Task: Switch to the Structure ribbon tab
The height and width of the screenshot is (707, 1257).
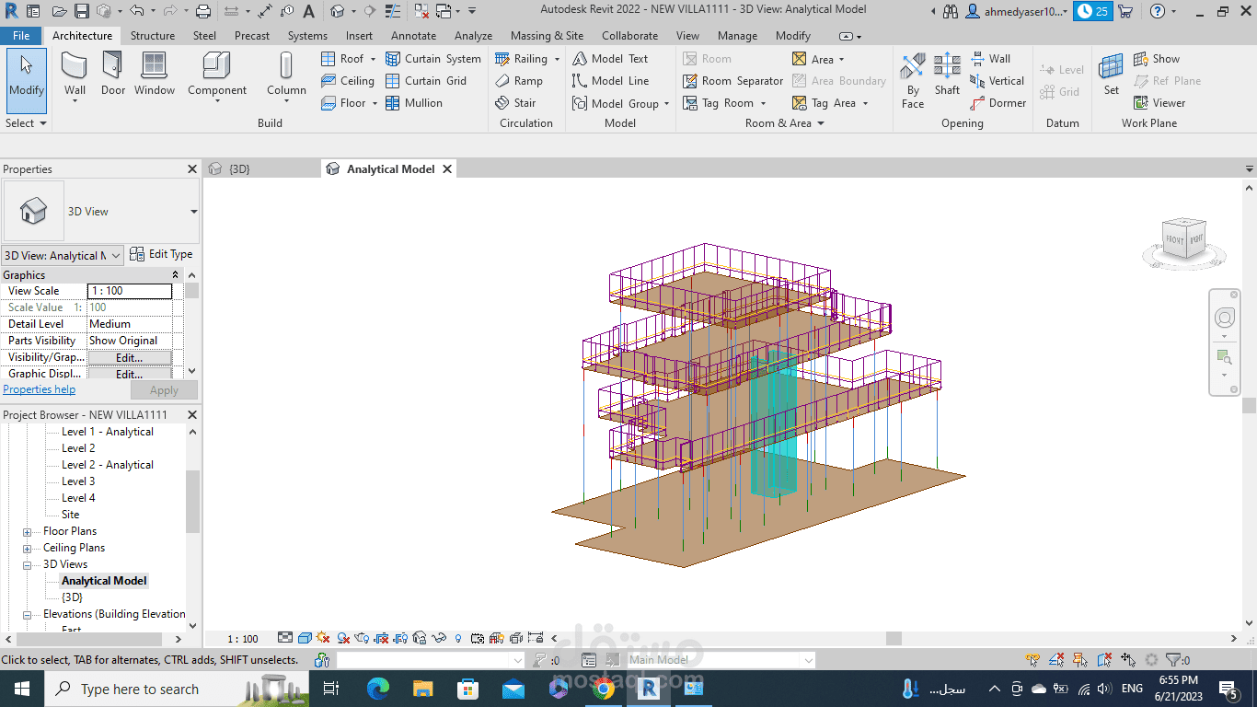Action: [152, 36]
